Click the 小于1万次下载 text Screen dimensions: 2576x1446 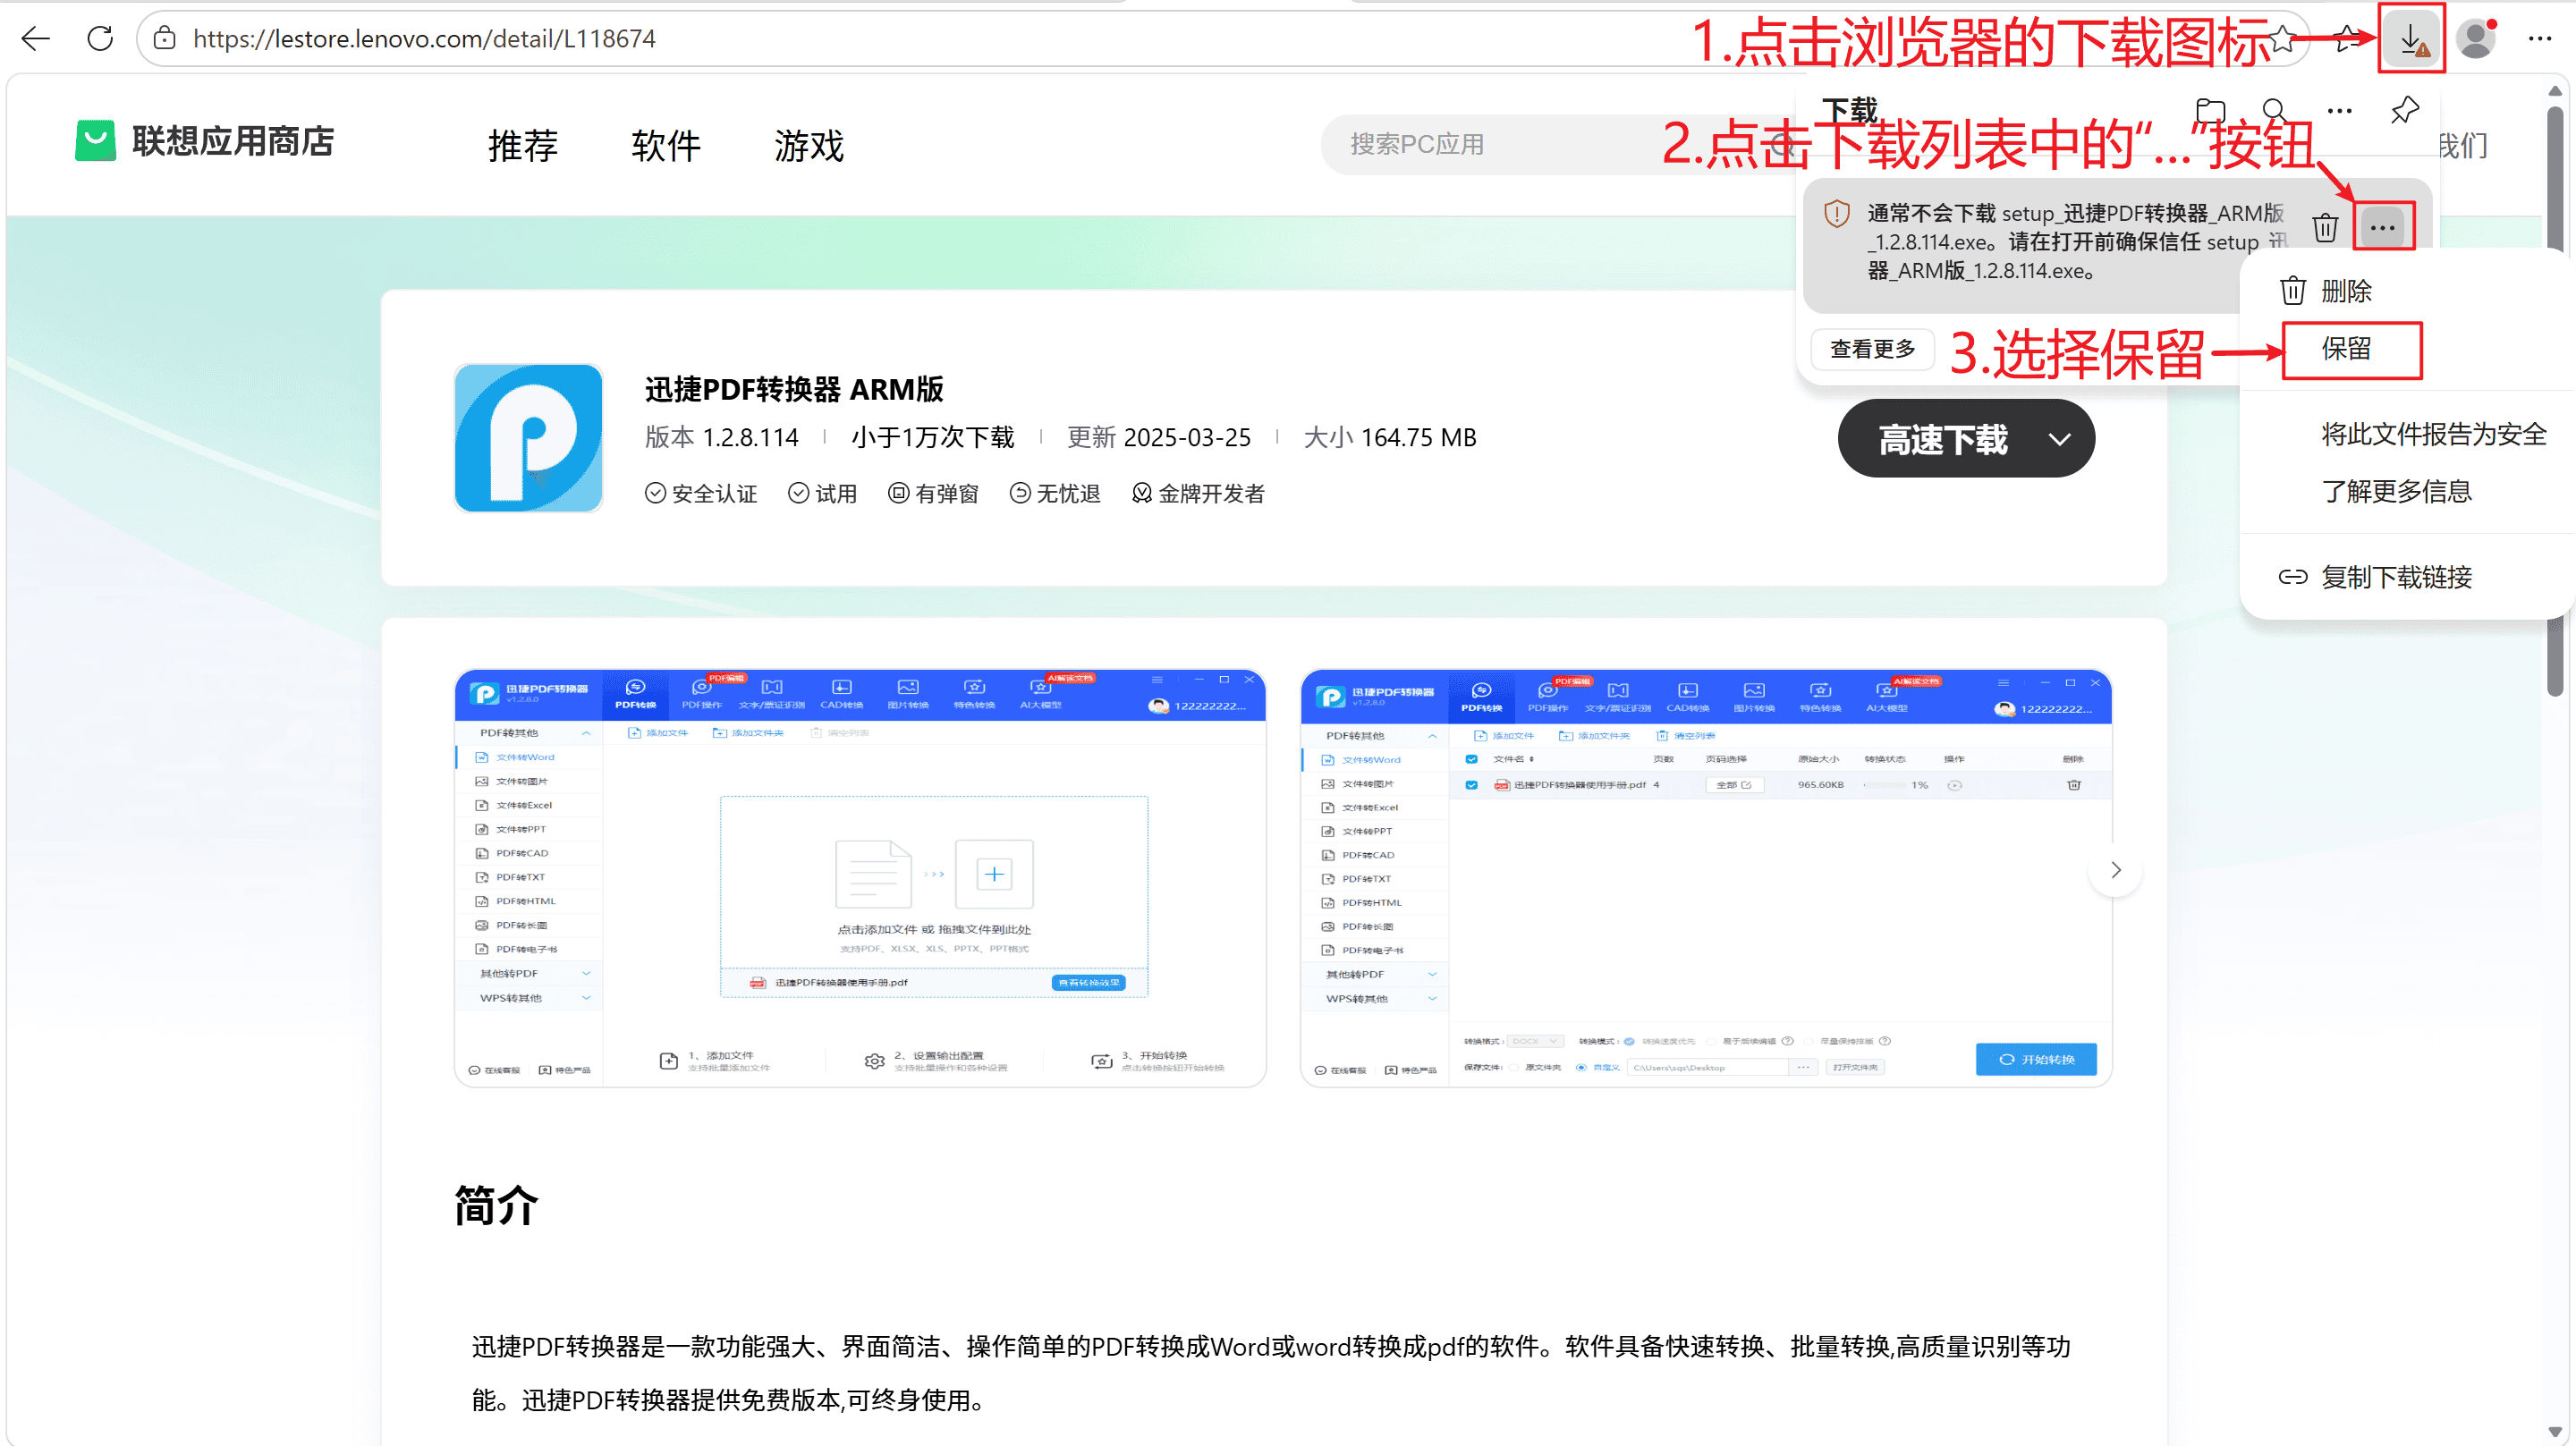[933, 437]
